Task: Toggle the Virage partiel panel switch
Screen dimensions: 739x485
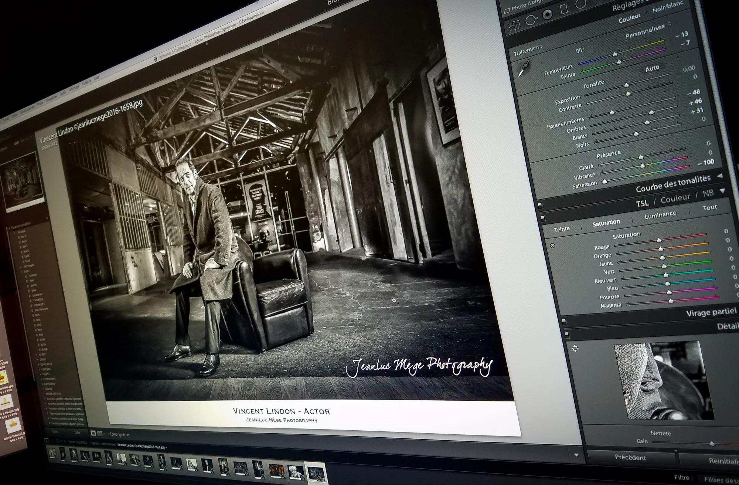Action: click(x=563, y=321)
